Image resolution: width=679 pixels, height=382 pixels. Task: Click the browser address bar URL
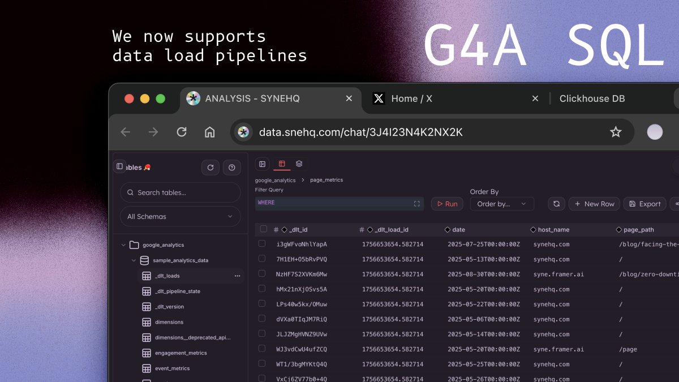click(x=360, y=132)
